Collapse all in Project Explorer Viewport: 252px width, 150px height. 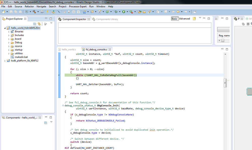[35, 24]
